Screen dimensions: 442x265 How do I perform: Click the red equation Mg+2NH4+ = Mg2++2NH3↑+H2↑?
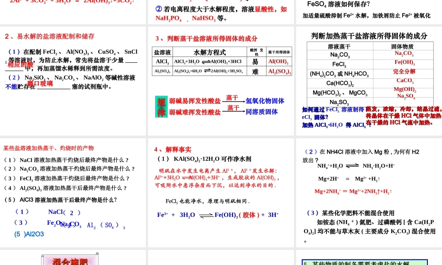click(353, 192)
